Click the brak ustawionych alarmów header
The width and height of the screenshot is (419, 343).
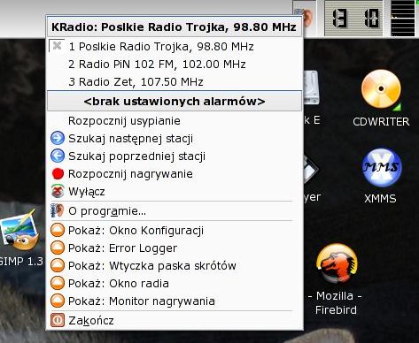pos(175,101)
